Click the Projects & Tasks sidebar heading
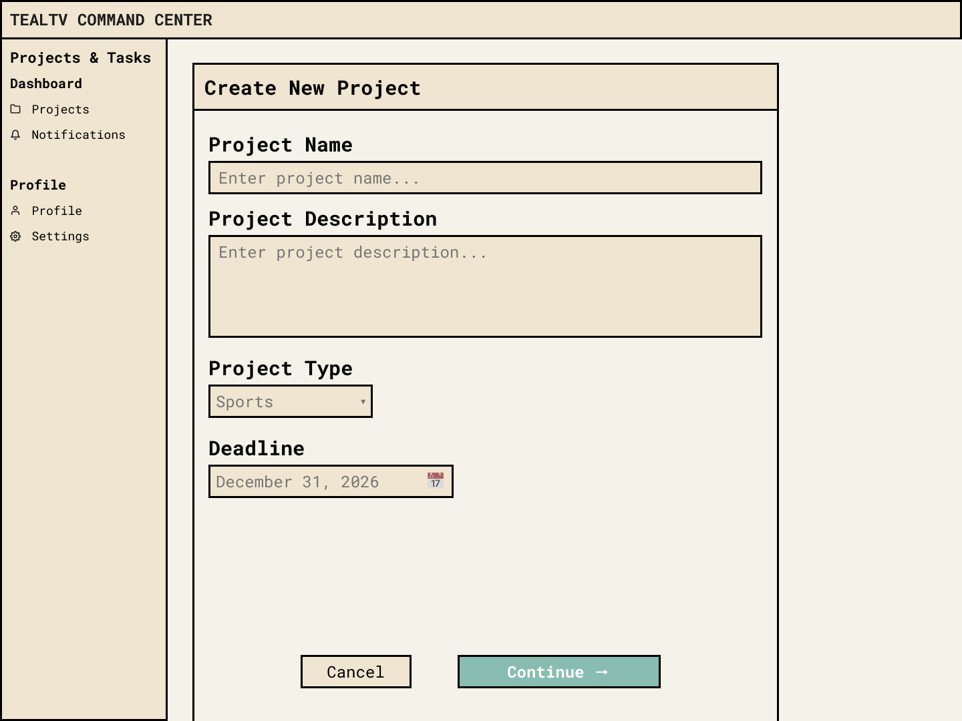The height and width of the screenshot is (721, 962). (x=81, y=58)
